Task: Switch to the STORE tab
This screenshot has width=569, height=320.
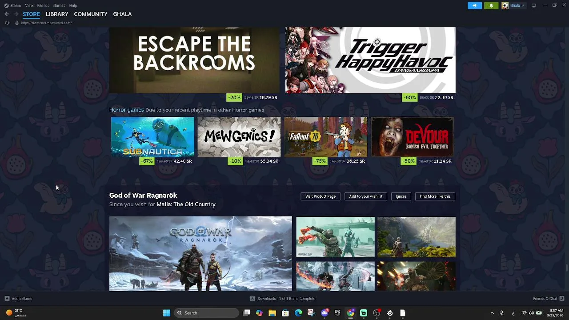Action: (32, 14)
